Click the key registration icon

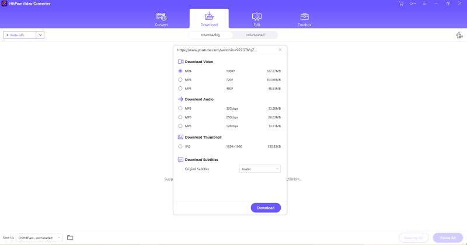[413, 3]
